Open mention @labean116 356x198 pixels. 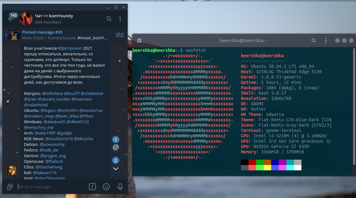click(45, 173)
